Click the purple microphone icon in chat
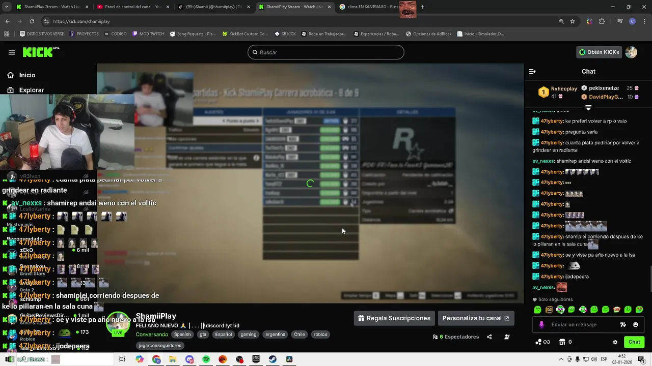Image resolution: width=652 pixels, height=366 pixels. [541, 324]
